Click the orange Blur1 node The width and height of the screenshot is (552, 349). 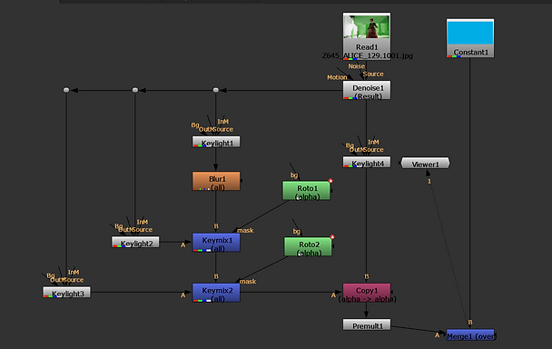click(x=216, y=181)
